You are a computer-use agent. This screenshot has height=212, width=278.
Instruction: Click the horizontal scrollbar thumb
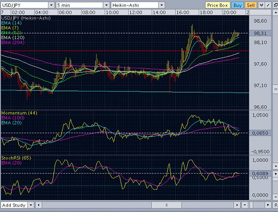pyautogui.click(x=166, y=205)
